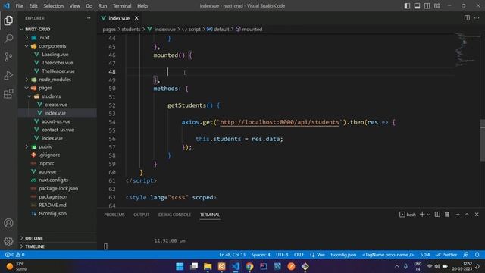This screenshot has width=485, height=273.
Task: Change encoding via UTF-8 status
Action: 282,255
